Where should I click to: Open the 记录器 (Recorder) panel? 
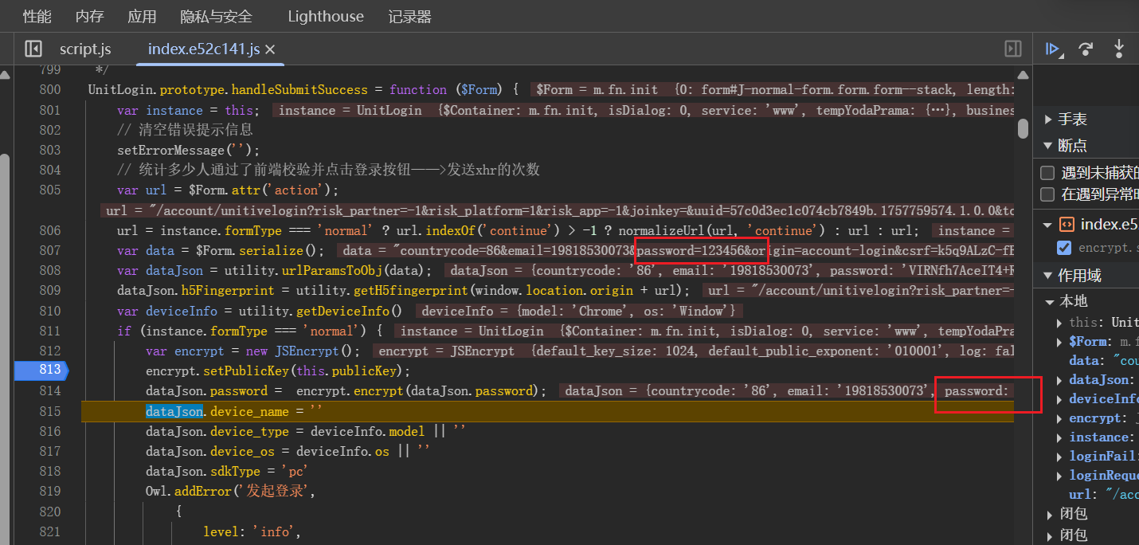[409, 16]
